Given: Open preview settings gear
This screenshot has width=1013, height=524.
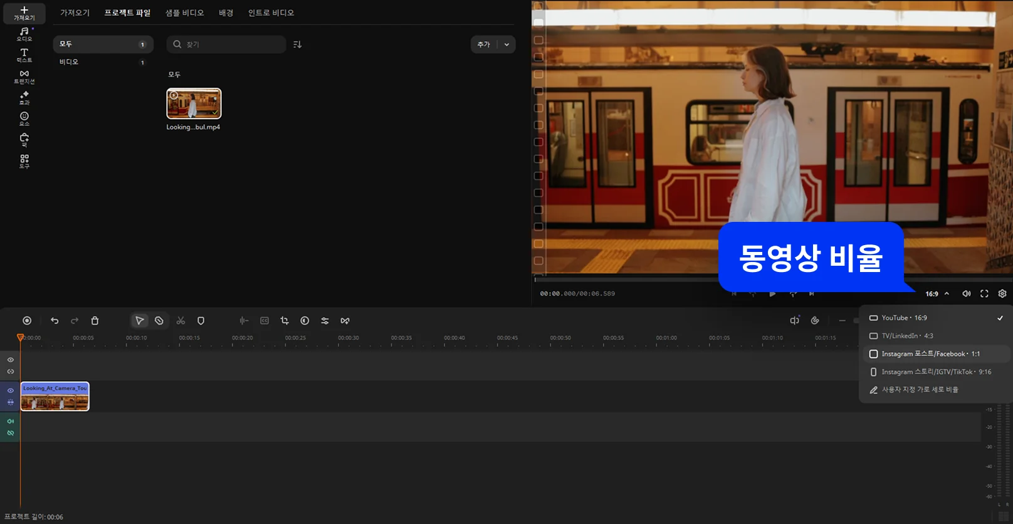Looking at the screenshot, I should click(x=1002, y=294).
